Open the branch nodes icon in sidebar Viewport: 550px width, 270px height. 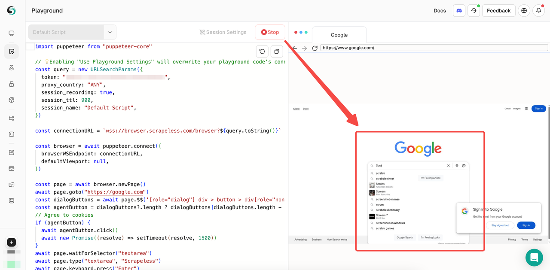[x=12, y=118]
